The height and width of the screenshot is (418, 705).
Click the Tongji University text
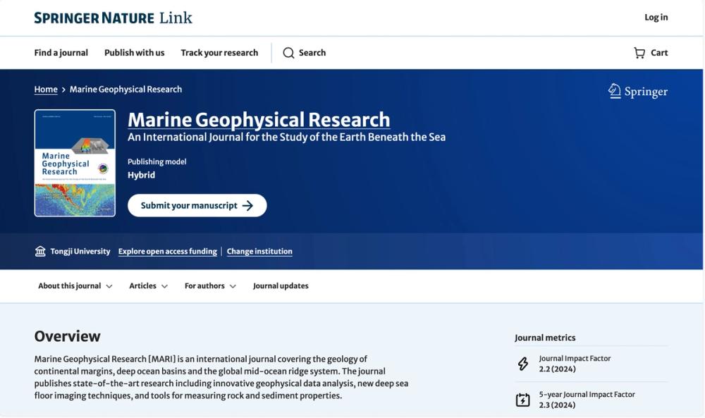tap(80, 251)
